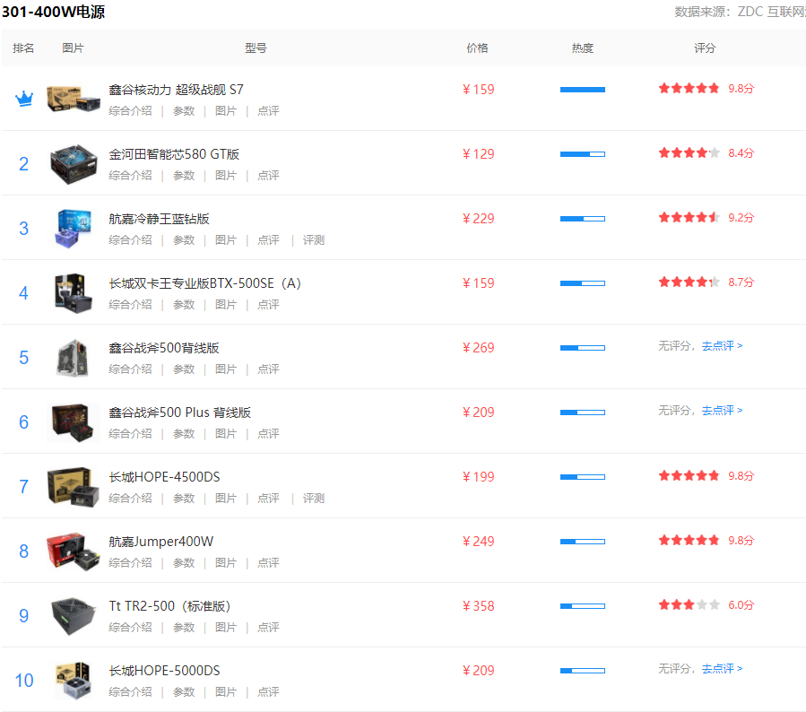Open 综合介绍 for 长城HOPE-4500DS
This screenshot has height=712, width=806.
[130, 499]
